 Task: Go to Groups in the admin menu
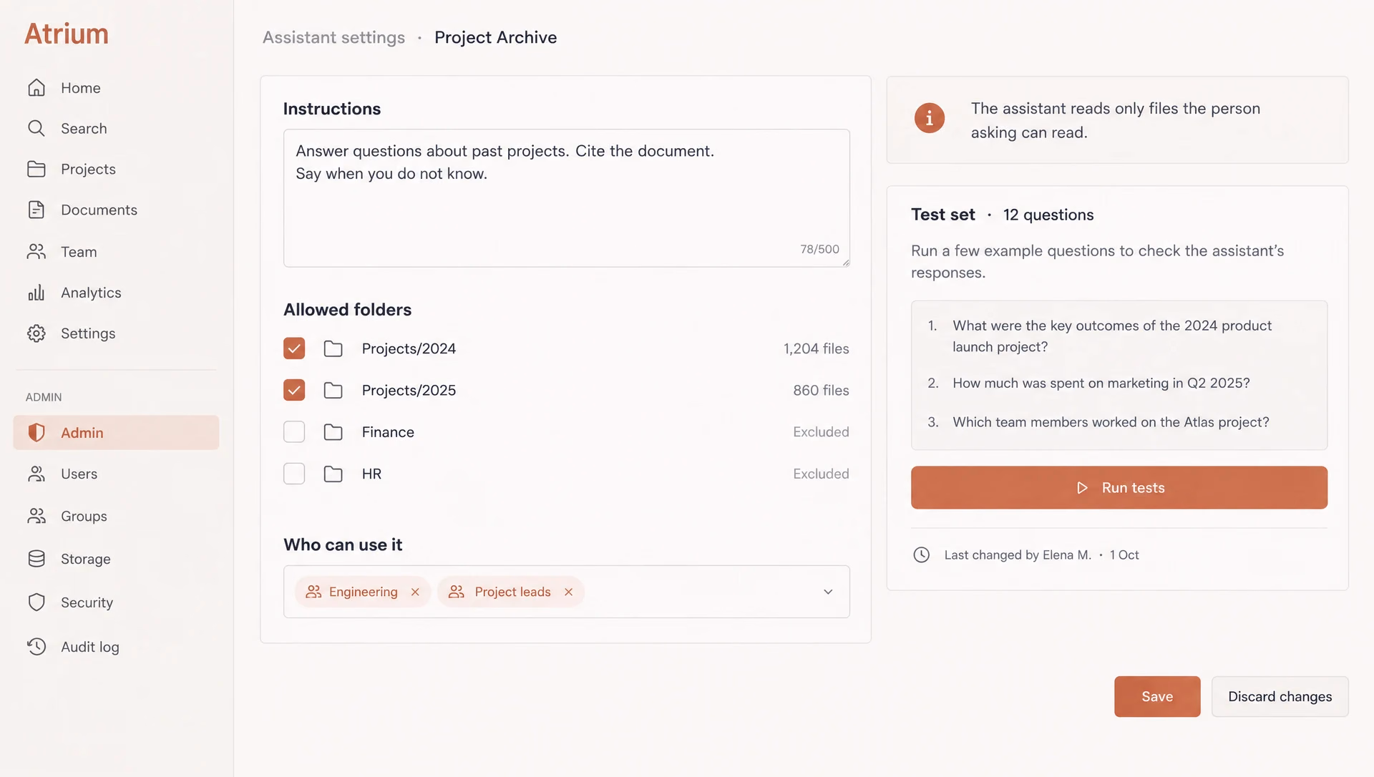[x=116, y=516]
